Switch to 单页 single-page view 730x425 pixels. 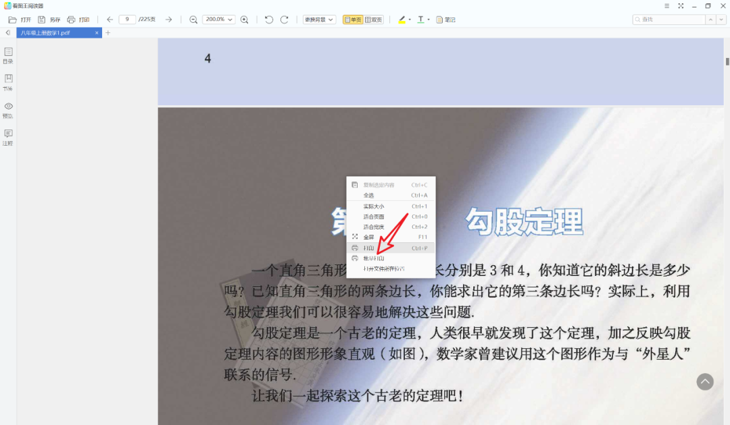point(352,20)
